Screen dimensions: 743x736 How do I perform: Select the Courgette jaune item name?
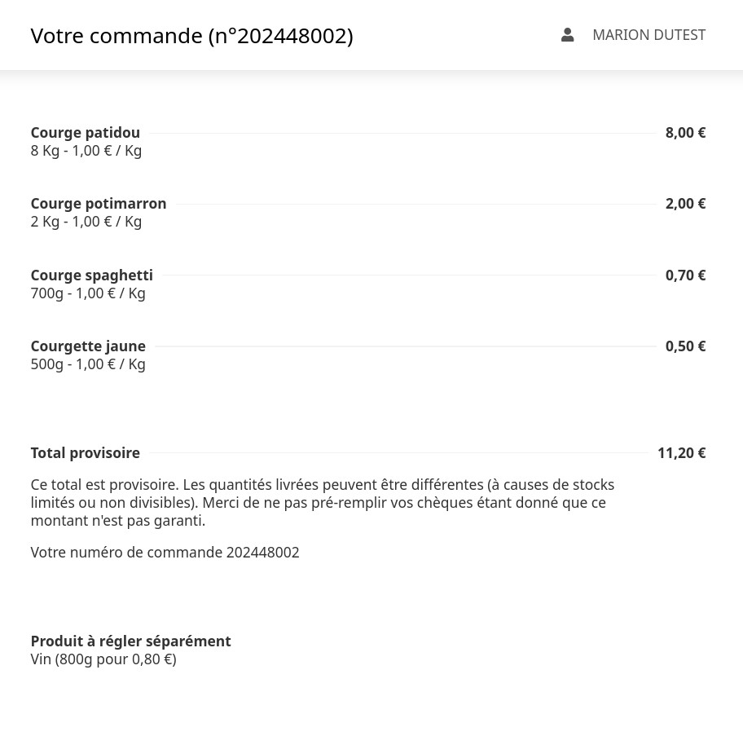coord(88,346)
